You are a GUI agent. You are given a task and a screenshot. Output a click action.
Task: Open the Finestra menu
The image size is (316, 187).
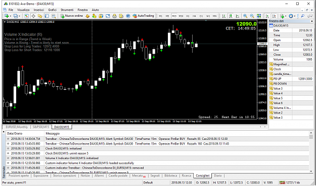82,10
